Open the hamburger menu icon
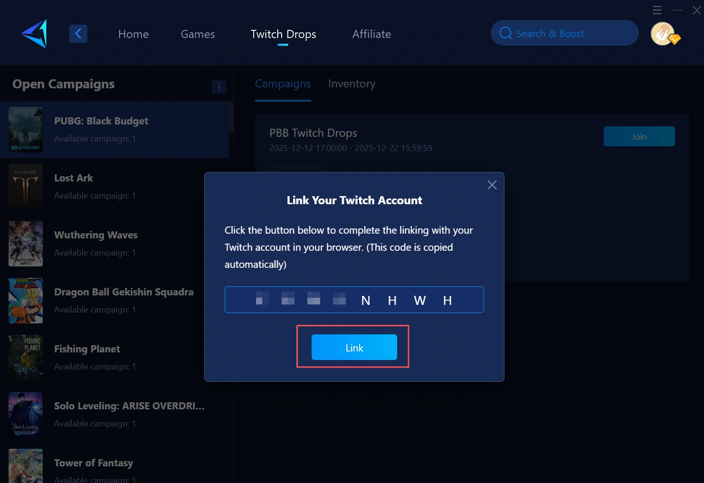The height and width of the screenshot is (483, 704). 657,10
